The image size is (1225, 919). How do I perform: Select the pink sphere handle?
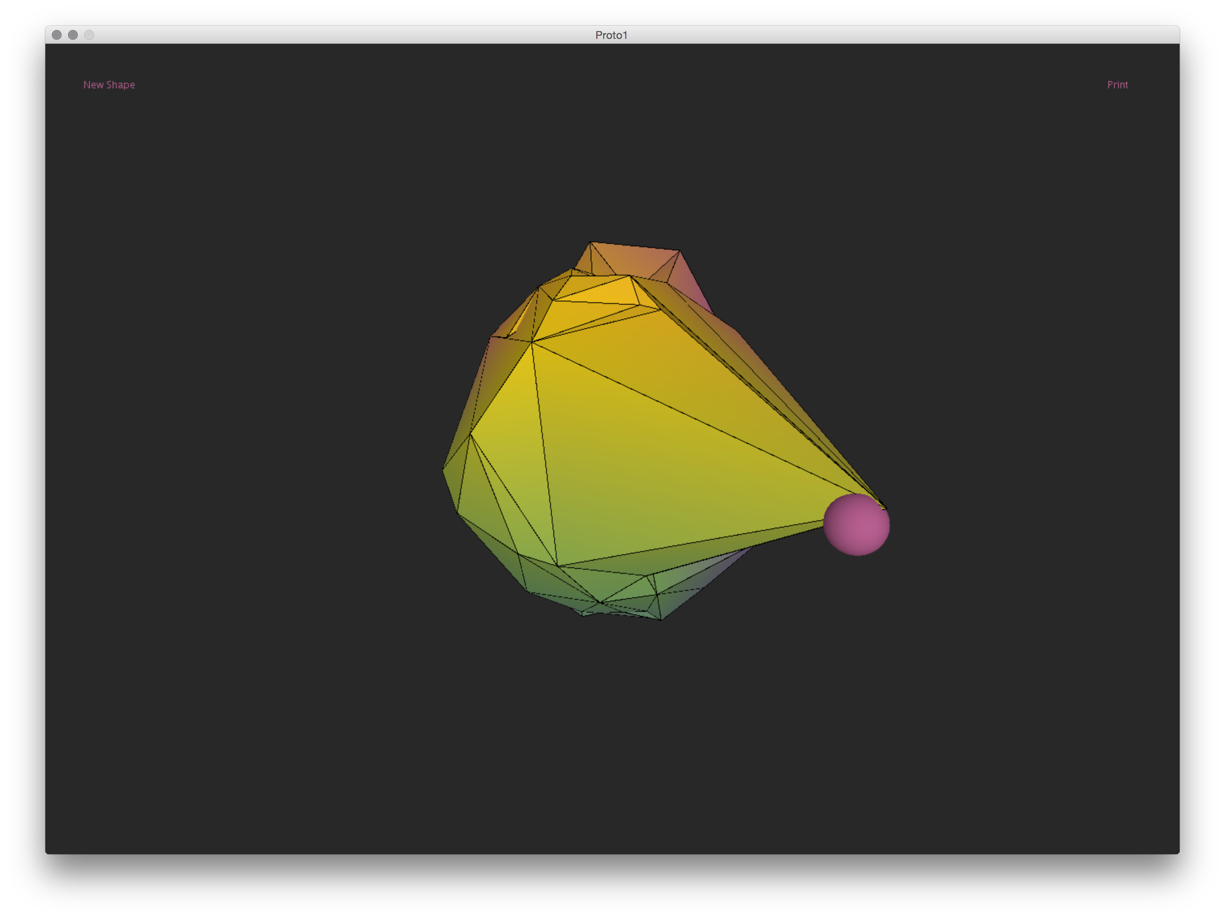click(856, 524)
